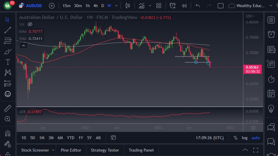
Task: Switch to the Strategy Tester tab
Action: (105, 150)
